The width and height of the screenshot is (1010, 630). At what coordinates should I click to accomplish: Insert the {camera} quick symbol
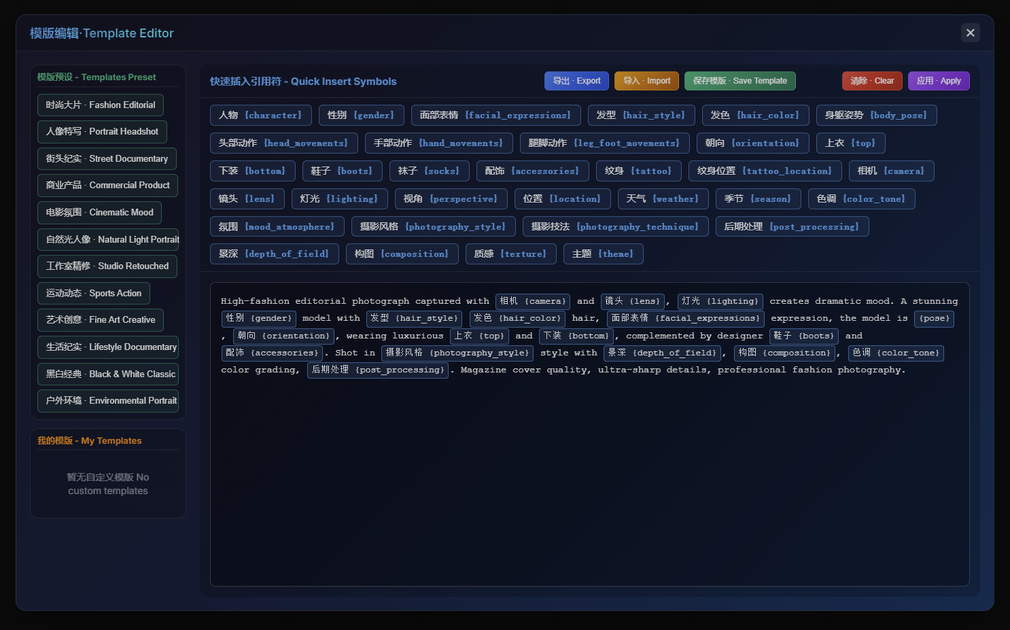click(x=892, y=171)
